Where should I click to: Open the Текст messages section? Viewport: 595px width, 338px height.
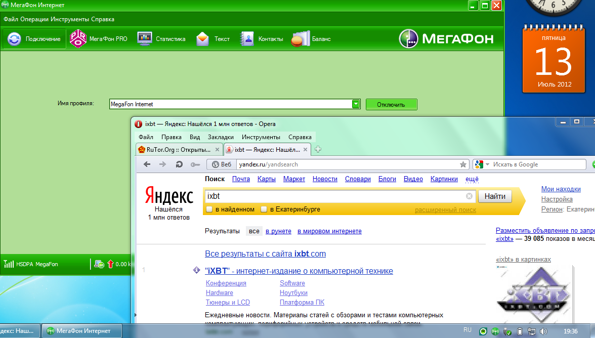tap(212, 39)
